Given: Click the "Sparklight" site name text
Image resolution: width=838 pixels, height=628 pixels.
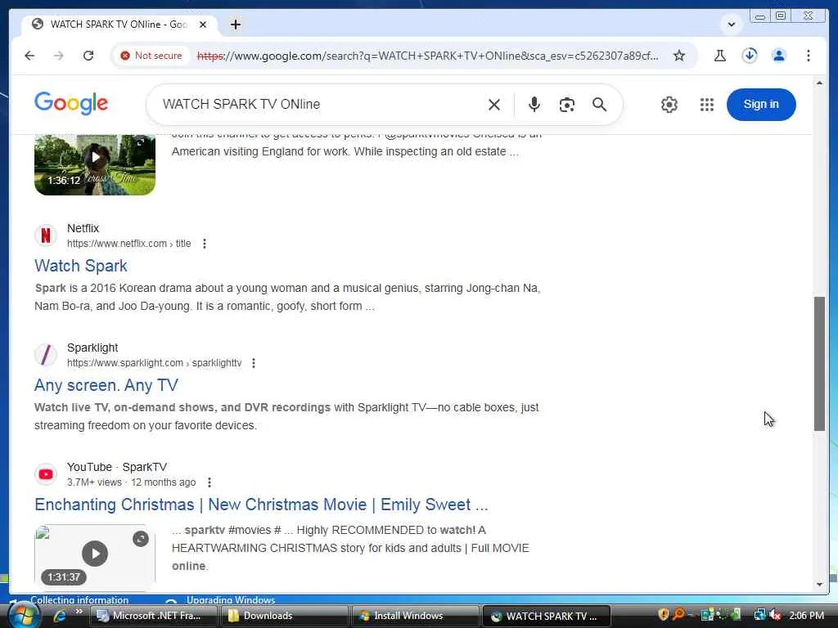Looking at the screenshot, I should (x=92, y=348).
